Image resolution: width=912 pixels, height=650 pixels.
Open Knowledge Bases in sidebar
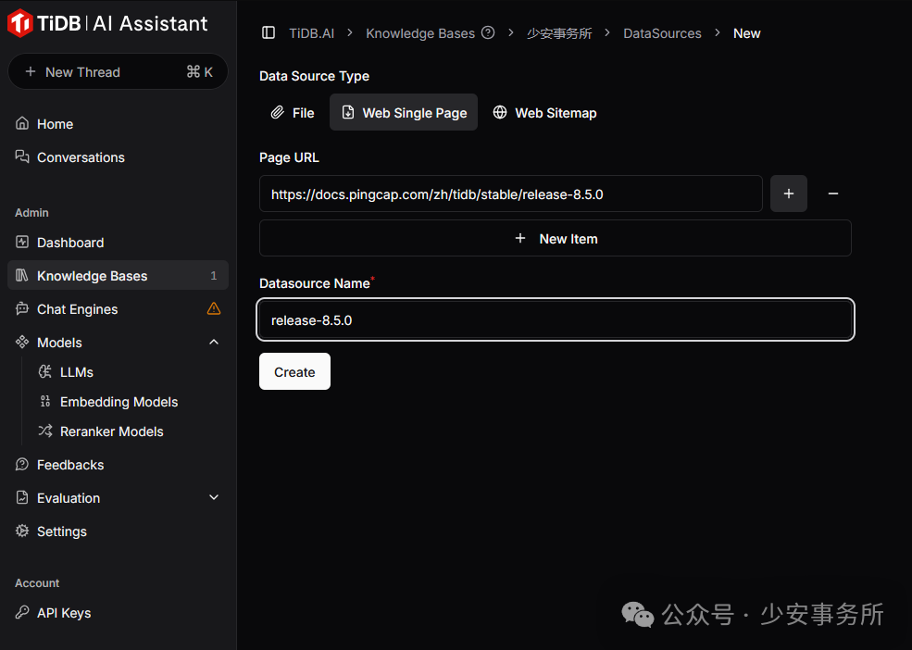pyautogui.click(x=118, y=275)
